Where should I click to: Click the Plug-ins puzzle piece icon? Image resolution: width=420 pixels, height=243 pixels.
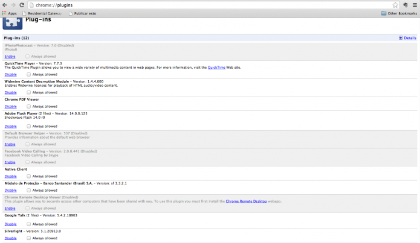tap(12, 24)
